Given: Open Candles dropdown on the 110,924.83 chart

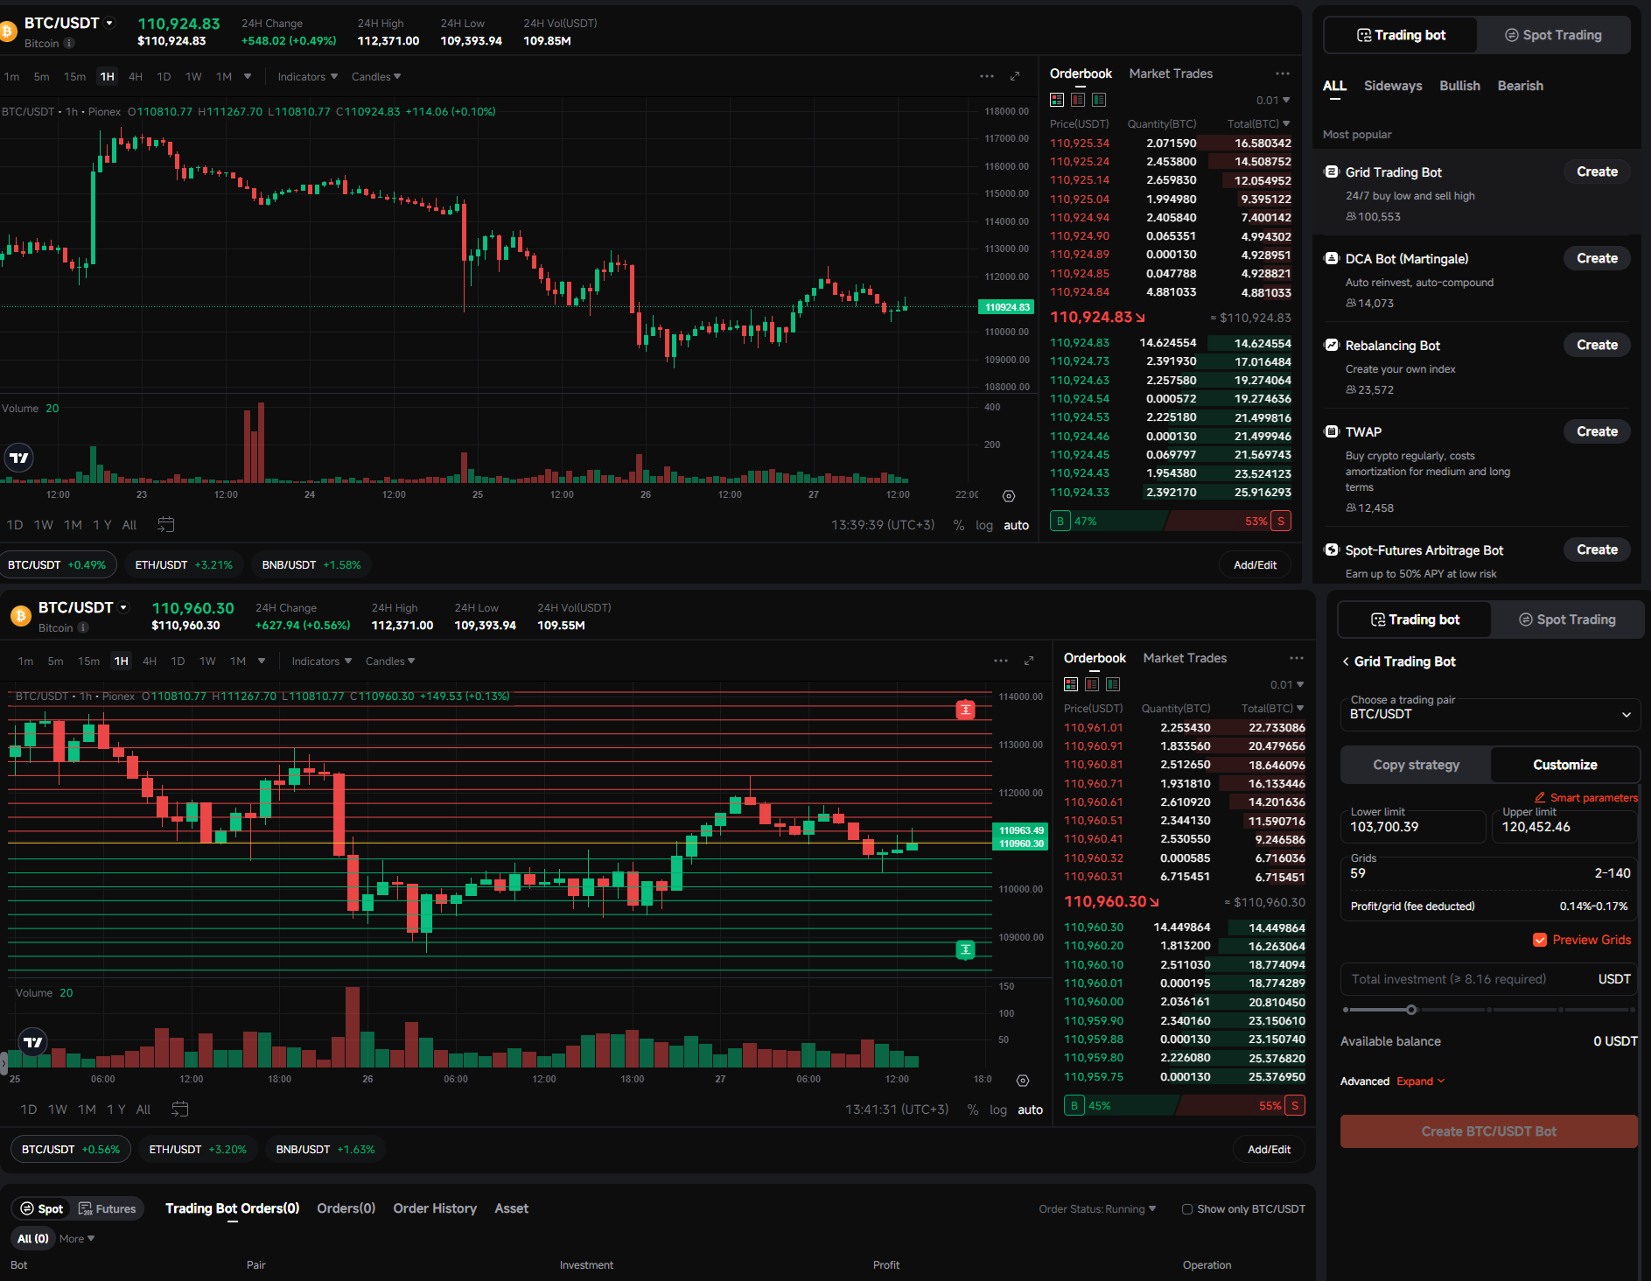Looking at the screenshot, I should (376, 77).
